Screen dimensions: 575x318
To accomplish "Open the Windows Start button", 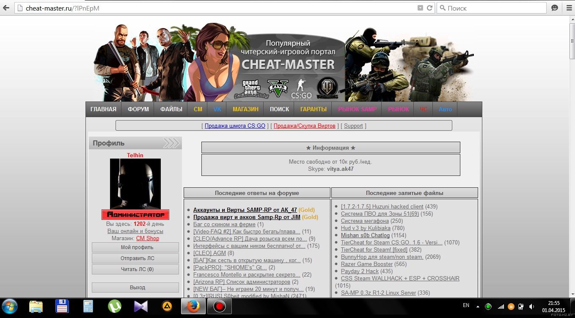I will click(10, 306).
